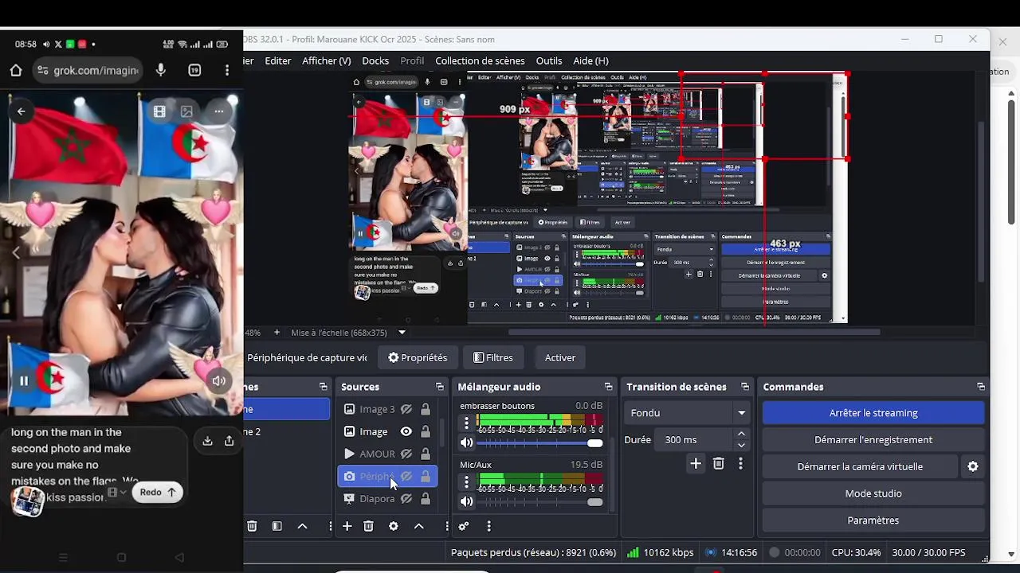Open Mic/Aux channel options menu
1020x573 pixels.
pos(467,481)
